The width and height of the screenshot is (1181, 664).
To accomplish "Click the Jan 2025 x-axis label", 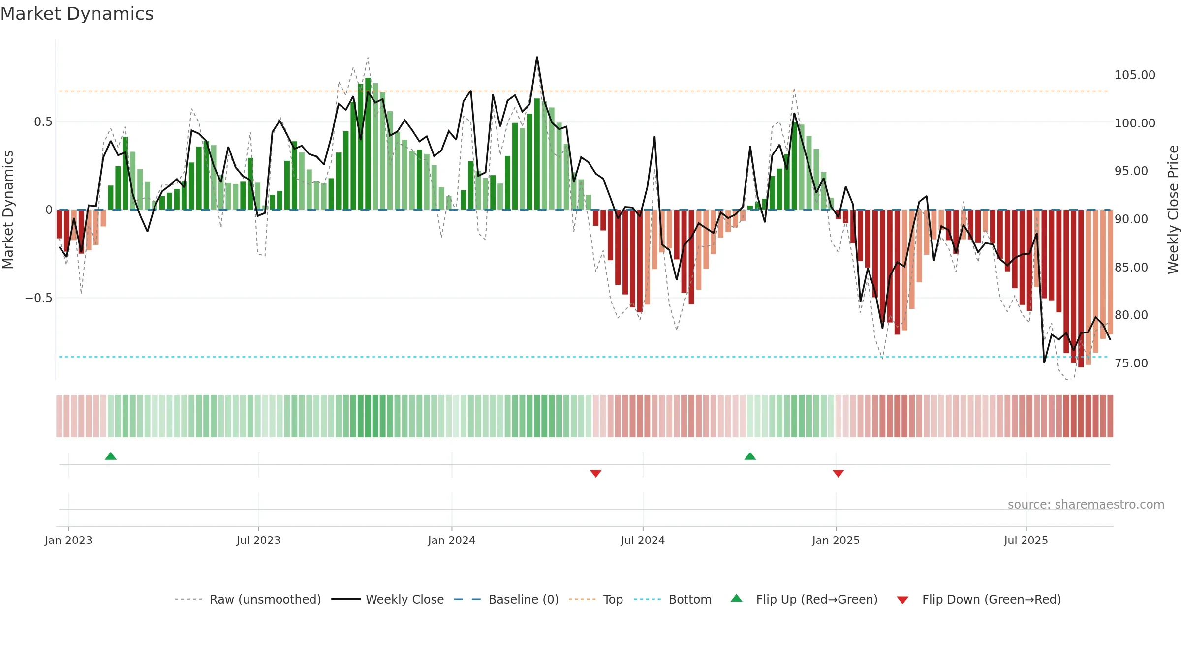I will (836, 540).
